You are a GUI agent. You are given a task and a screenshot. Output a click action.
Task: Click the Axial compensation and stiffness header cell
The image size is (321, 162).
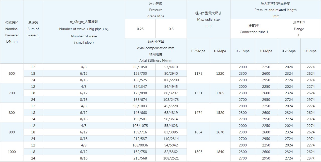155,51
